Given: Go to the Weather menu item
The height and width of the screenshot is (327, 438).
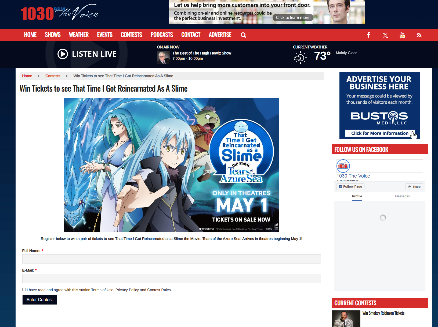Looking at the screenshot, I should tap(79, 35).
